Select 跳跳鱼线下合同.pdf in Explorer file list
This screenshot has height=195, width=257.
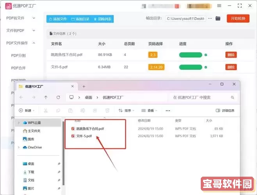point(88,129)
